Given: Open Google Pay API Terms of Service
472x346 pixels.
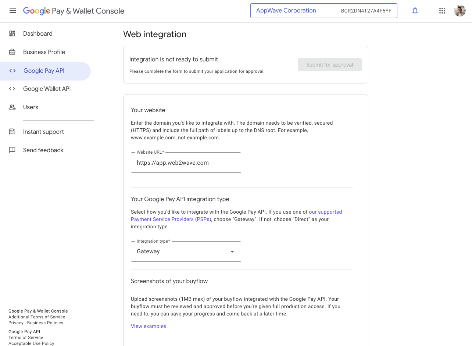Looking at the screenshot, I should (x=26, y=338).
